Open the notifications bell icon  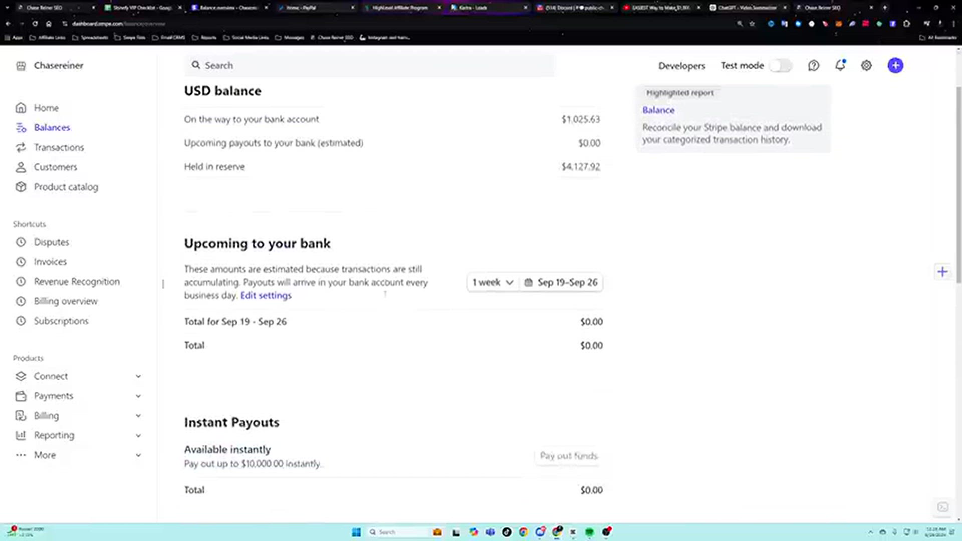point(840,65)
